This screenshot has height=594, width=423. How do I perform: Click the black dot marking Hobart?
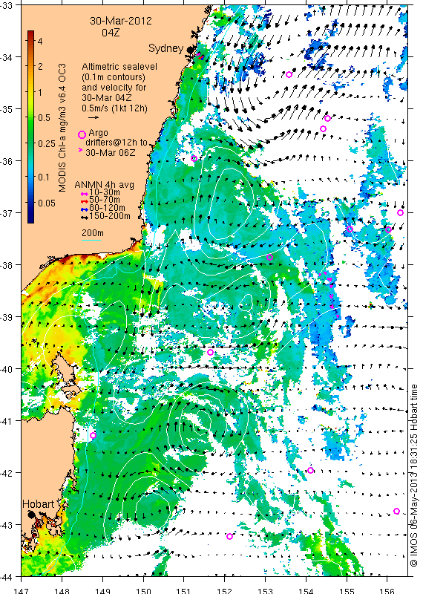(x=31, y=515)
